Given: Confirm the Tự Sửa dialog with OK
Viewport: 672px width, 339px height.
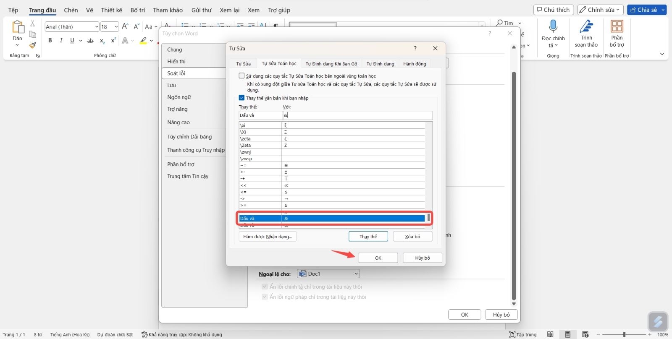Looking at the screenshot, I should (x=378, y=258).
